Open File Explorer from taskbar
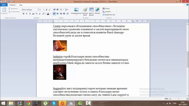The image size is (189, 106). point(11,103)
